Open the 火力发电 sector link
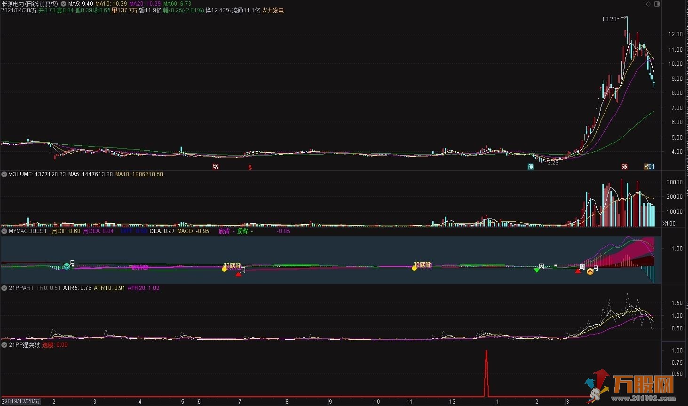Viewport: 688px width, 406px height. click(x=273, y=10)
